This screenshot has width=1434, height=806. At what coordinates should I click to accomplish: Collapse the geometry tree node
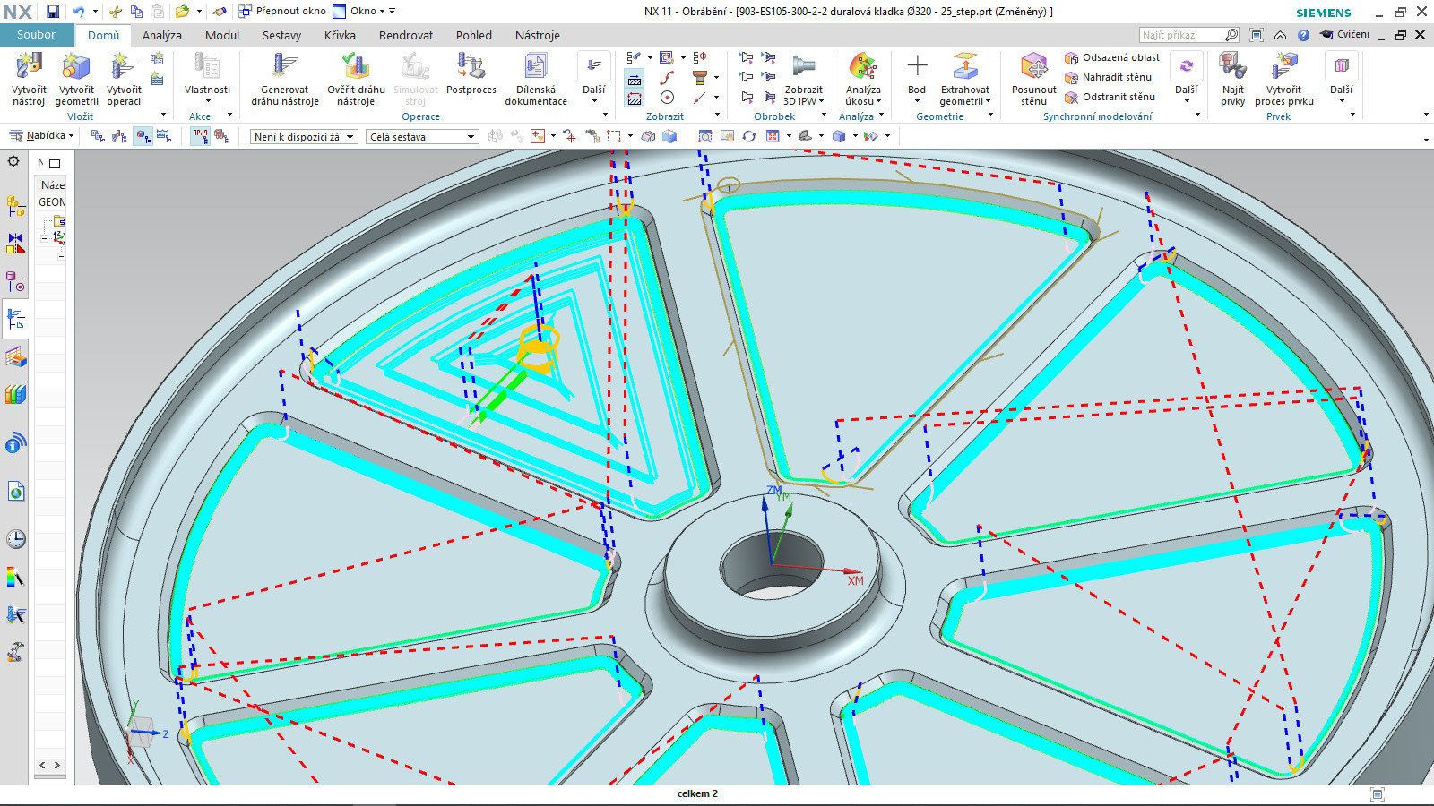click(x=44, y=238)
